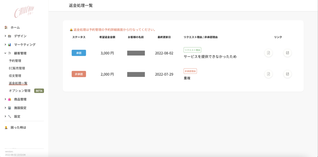Expand the 施設設定 sidebar section

tap(5, 108)
